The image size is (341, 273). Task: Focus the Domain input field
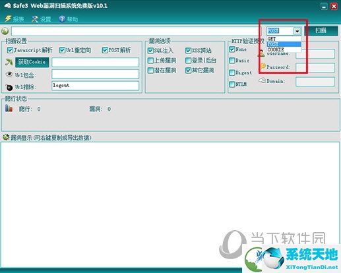[315, 82]
